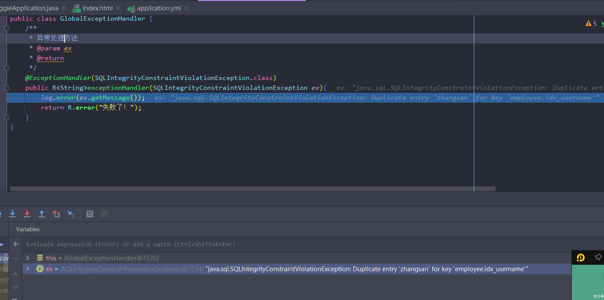The height and width of the screenshot is (300, 604).
Task: Expand the 'this' variable node
Action: click(28, 258)
